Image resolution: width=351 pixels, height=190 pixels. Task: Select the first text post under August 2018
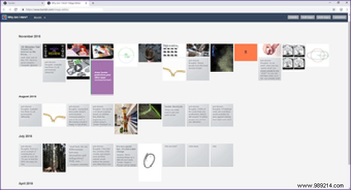[x=30, y=115]
